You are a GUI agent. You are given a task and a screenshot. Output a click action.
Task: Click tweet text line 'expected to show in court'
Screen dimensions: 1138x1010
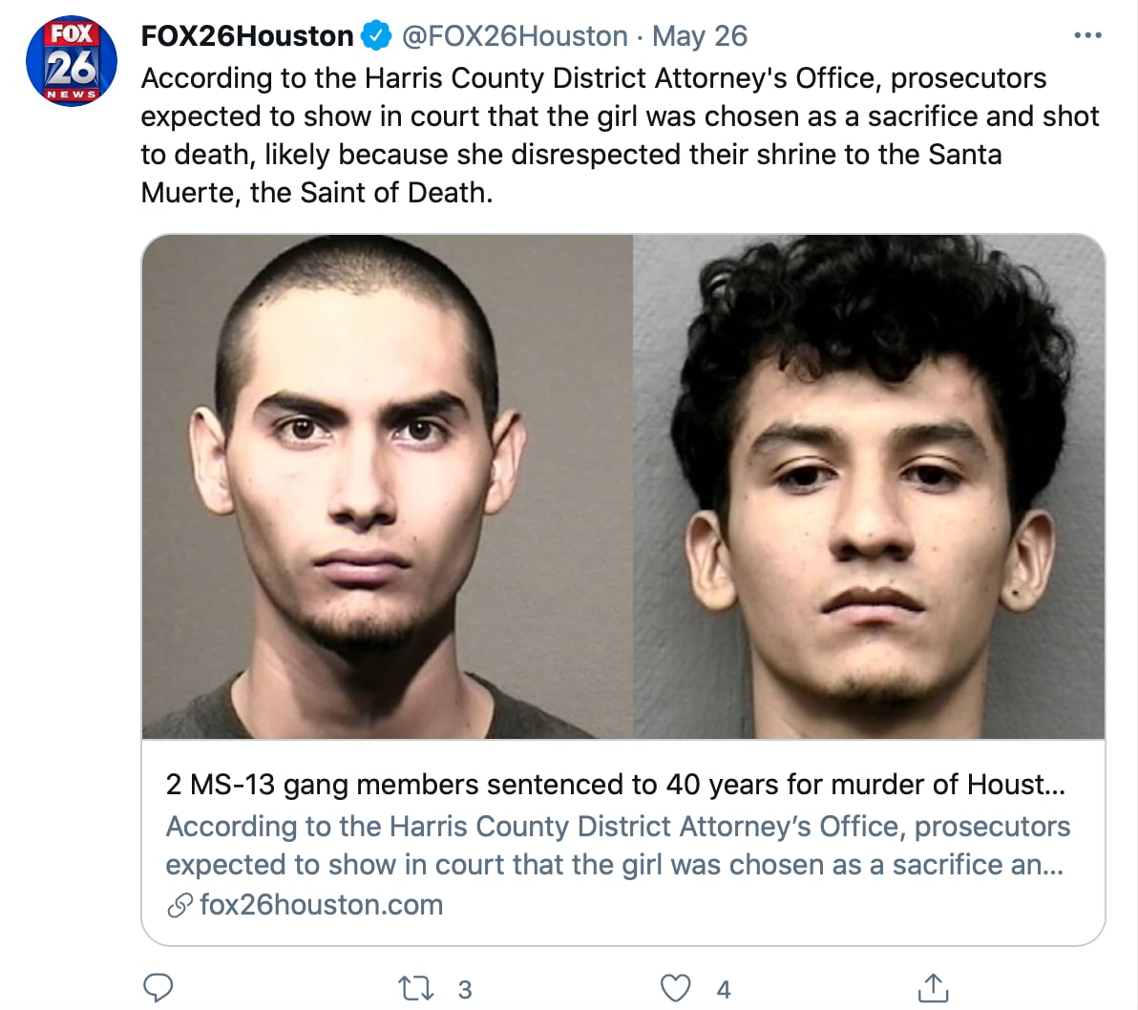620,116
